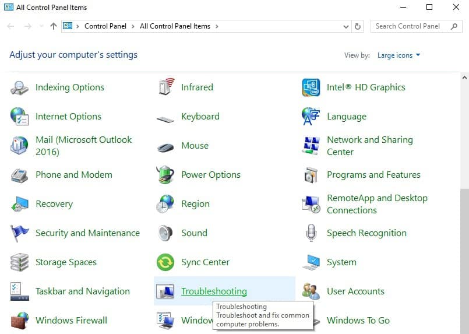Click the Windows To Go link
469x334 pixels.
tap(358, 320)
